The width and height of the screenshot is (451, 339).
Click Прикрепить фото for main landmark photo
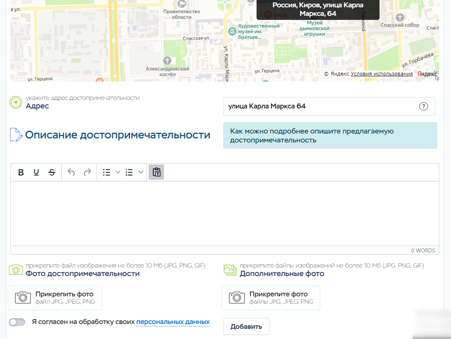(x=55, y=298)
